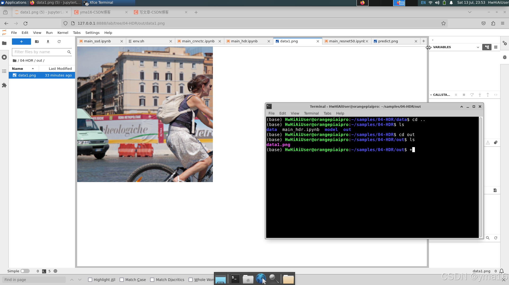The image size is (509, 285).
Task: Click the Firefox address bar URL
Action: click(x=121, y=23)
